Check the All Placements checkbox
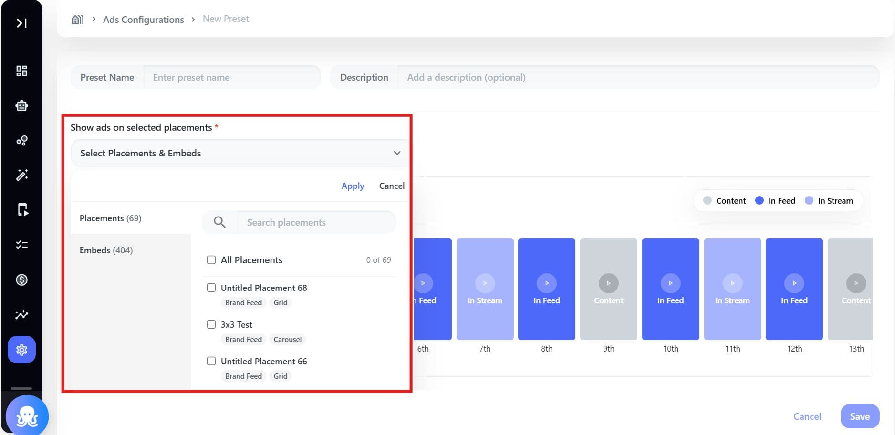Viewport: 895px width, 435px height. [211, 260]
